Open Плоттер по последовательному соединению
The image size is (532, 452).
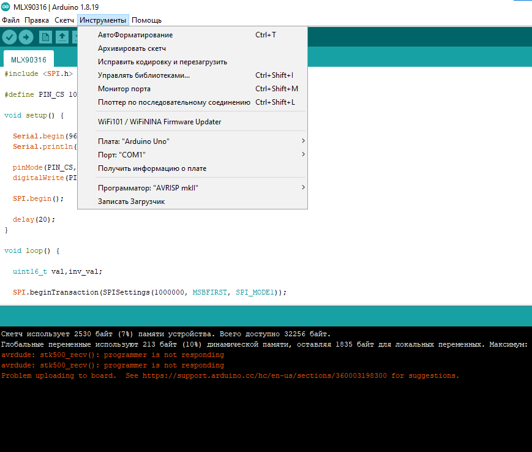tap(192, 102)
